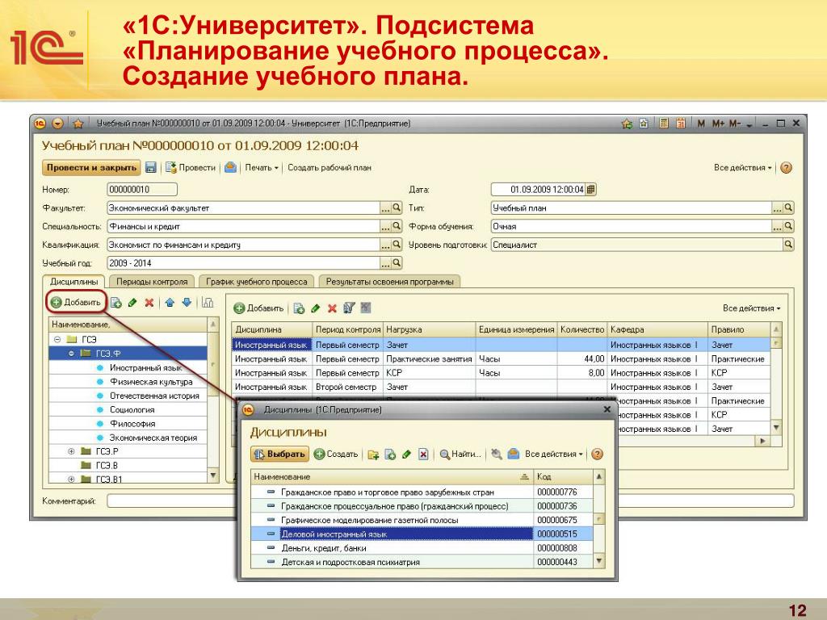
Task: Select Экономическая теория in the tree
Action: [153, 438]
